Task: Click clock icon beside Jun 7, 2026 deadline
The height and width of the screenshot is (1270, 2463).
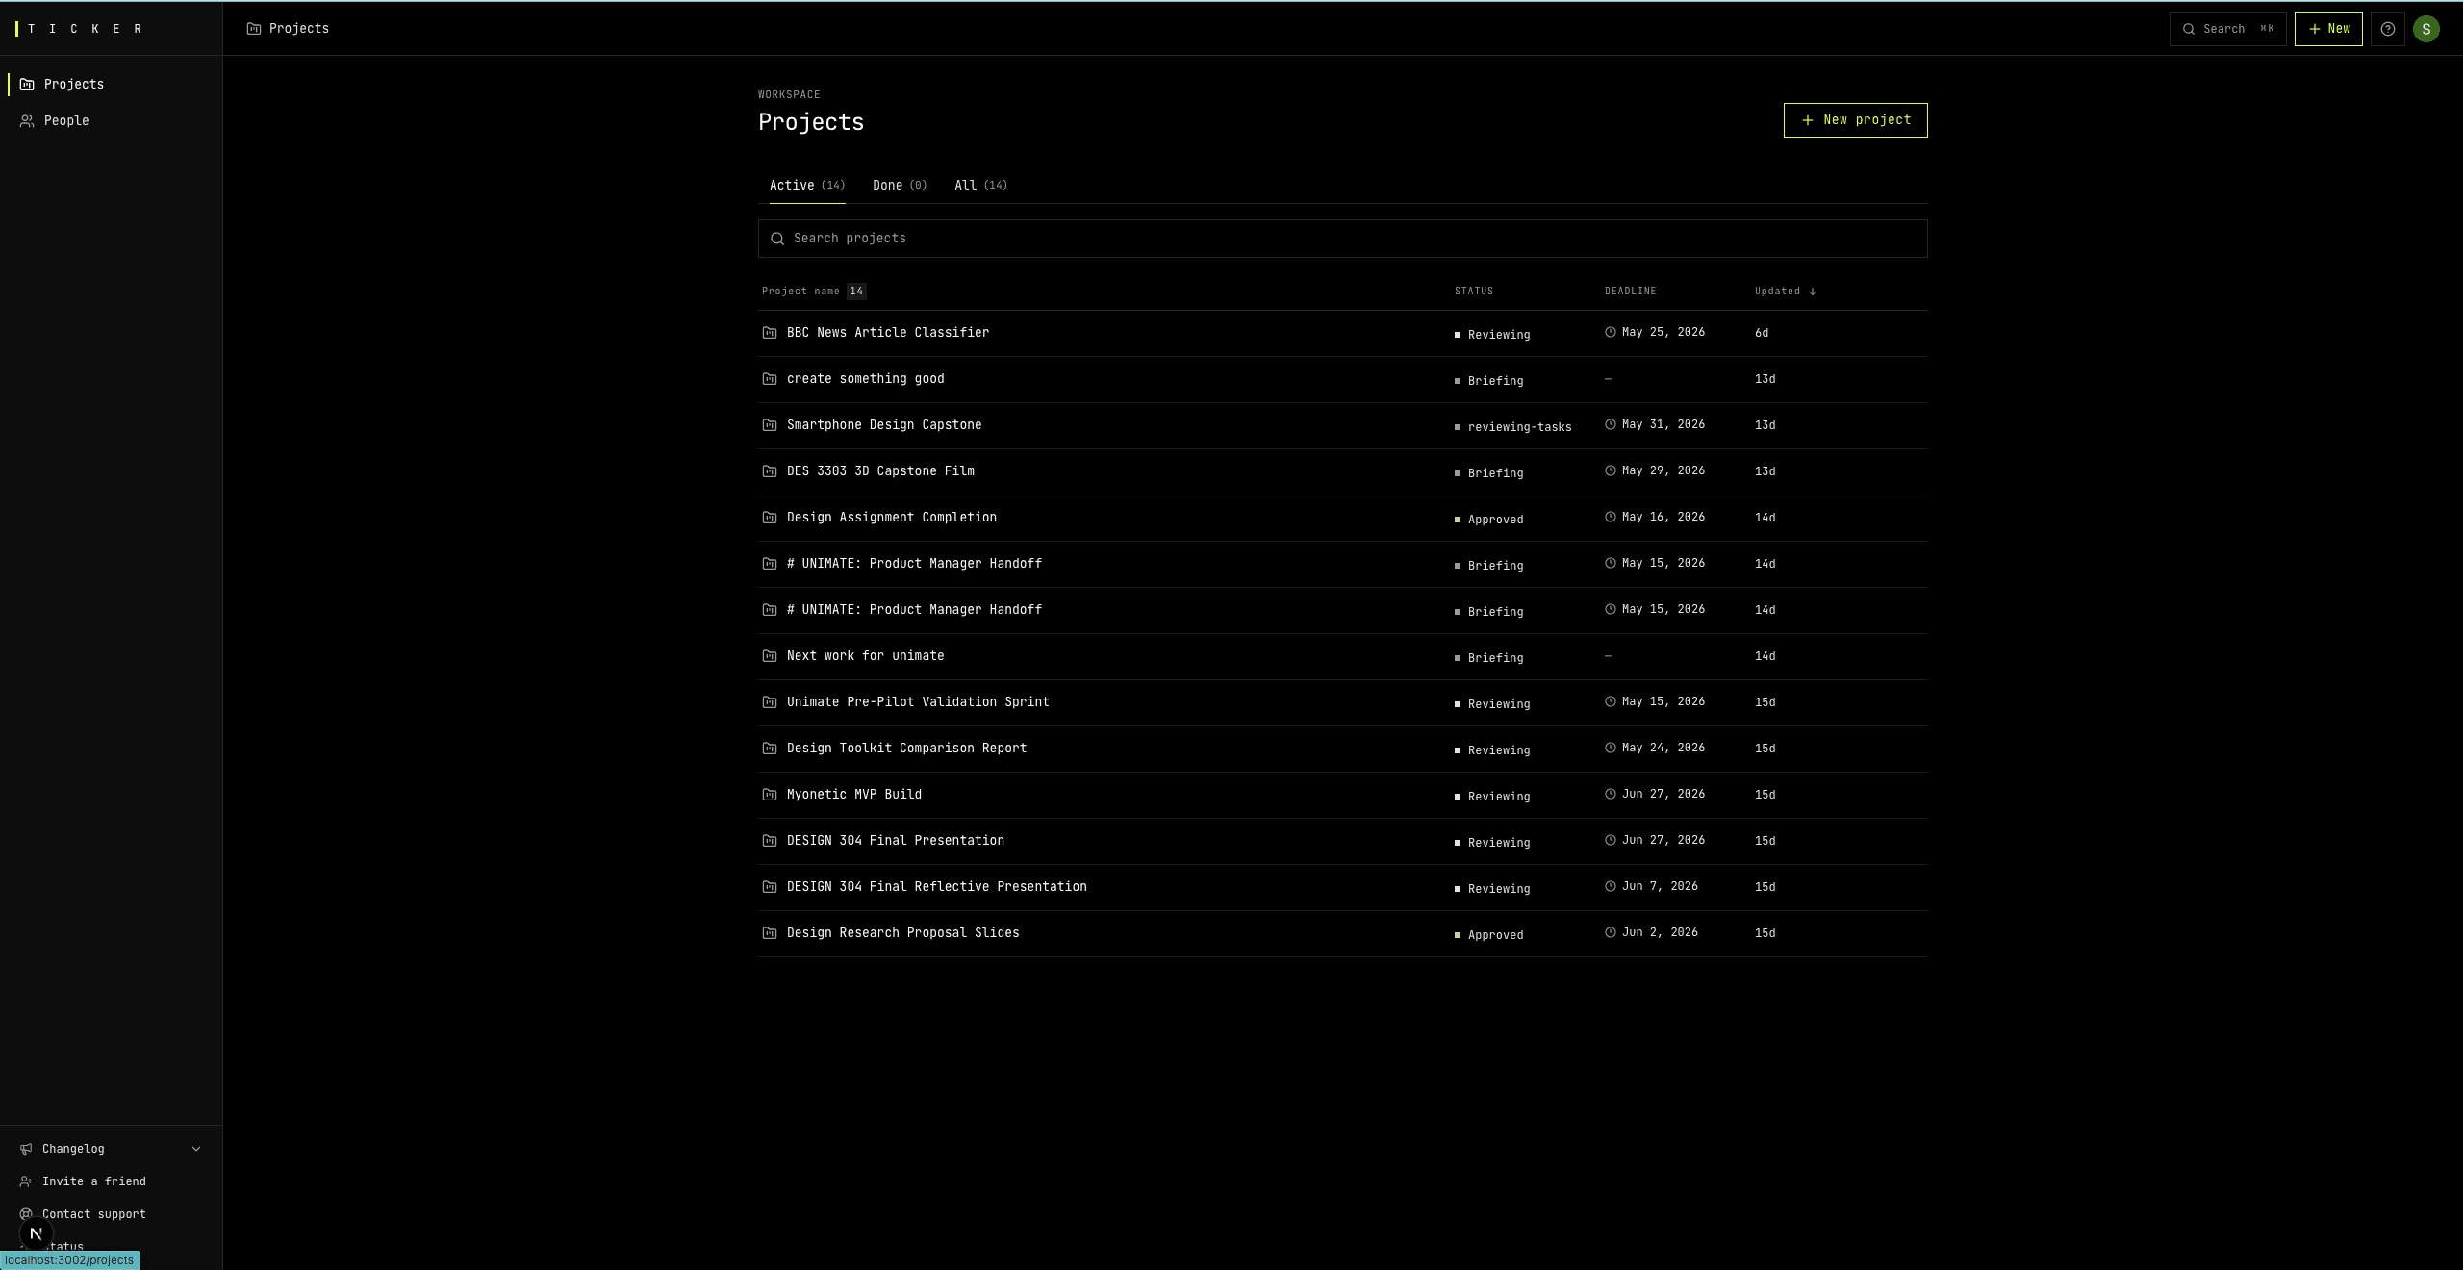Action: [x=1611, y=886]
